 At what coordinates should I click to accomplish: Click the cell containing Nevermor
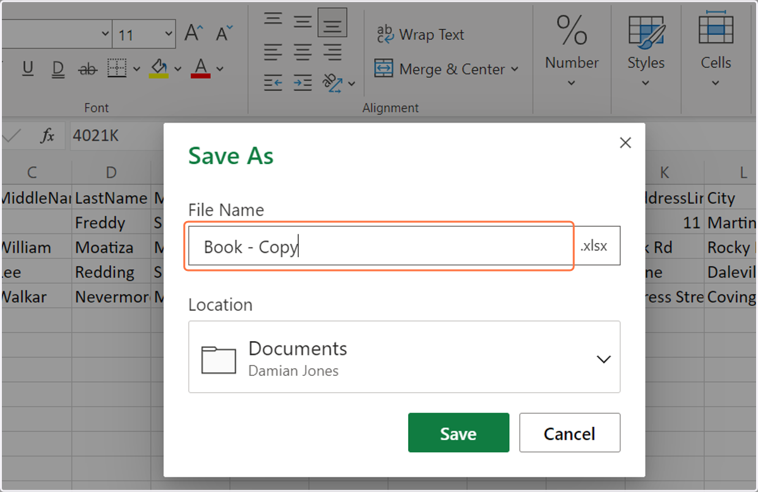pos(111,297)
